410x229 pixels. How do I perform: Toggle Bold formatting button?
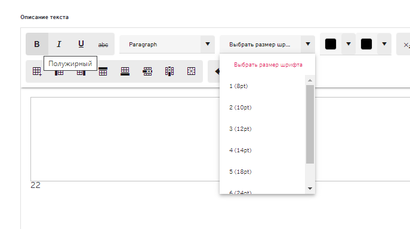[37, 44]
